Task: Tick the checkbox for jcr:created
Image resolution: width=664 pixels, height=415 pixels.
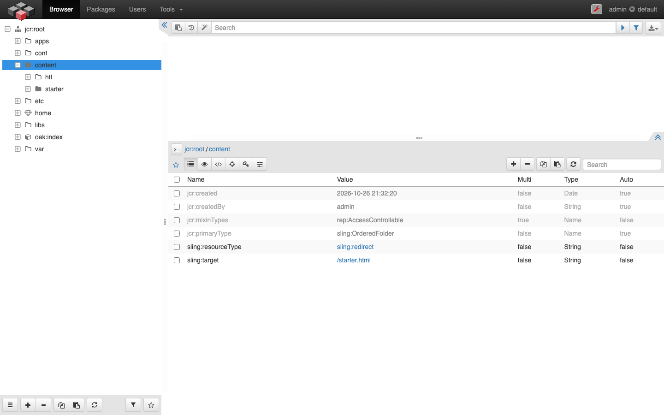Action: tap(177, 193)
